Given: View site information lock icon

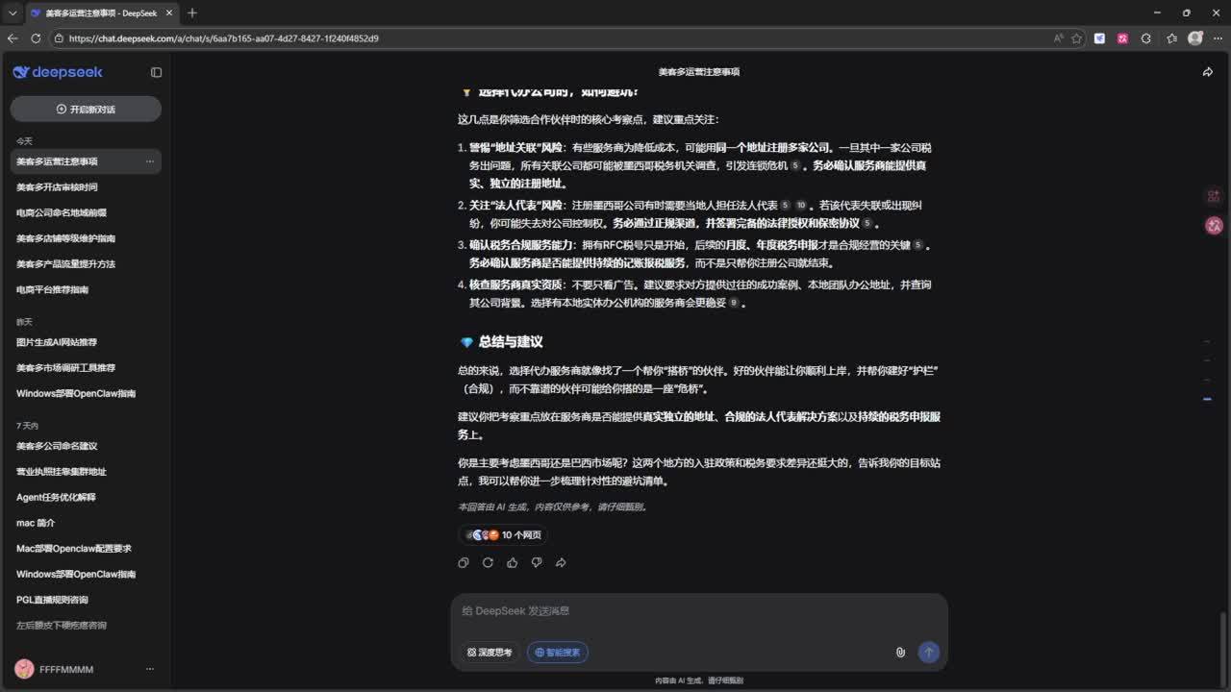Looking at the screenshot, I should (59, 38).
